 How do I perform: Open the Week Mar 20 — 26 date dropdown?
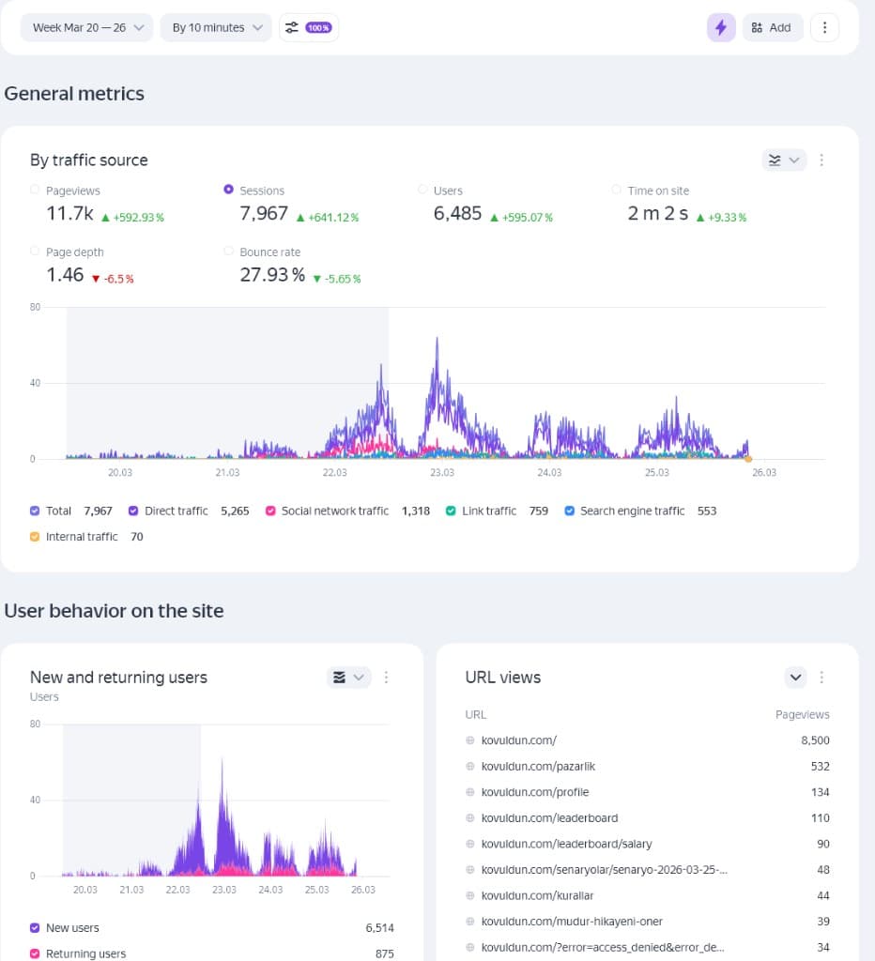point(86,27)
